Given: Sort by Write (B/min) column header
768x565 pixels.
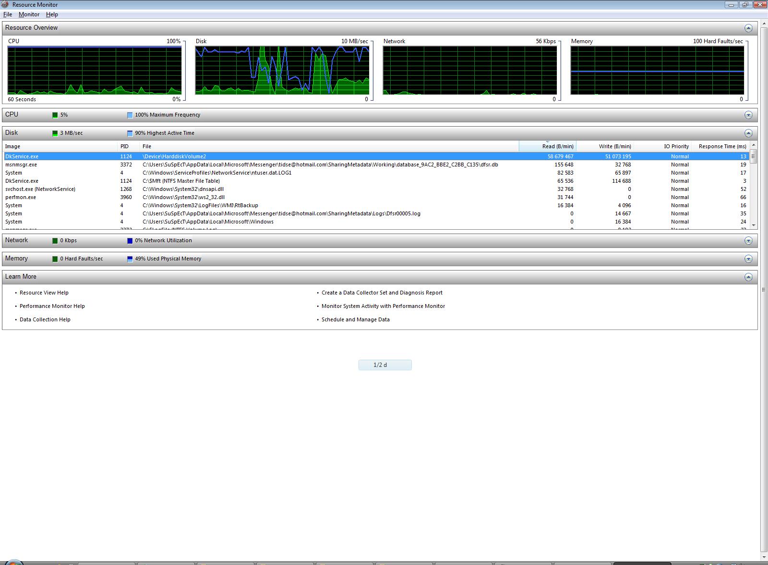Looking at the screenshot, I should pos(605,146).
